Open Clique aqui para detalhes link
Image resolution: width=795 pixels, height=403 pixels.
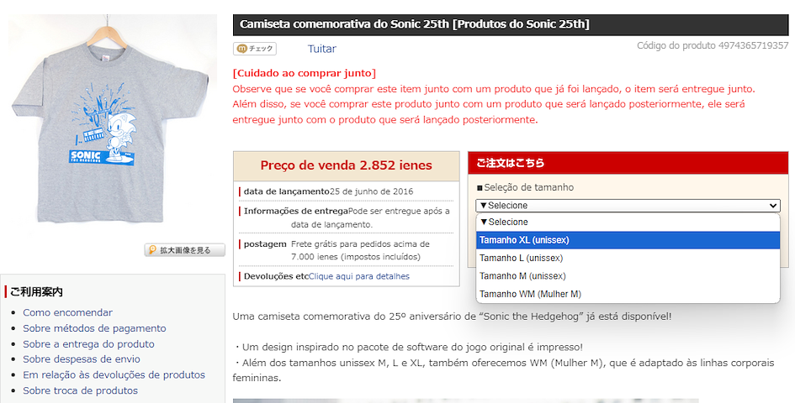[x=359, y=276]
